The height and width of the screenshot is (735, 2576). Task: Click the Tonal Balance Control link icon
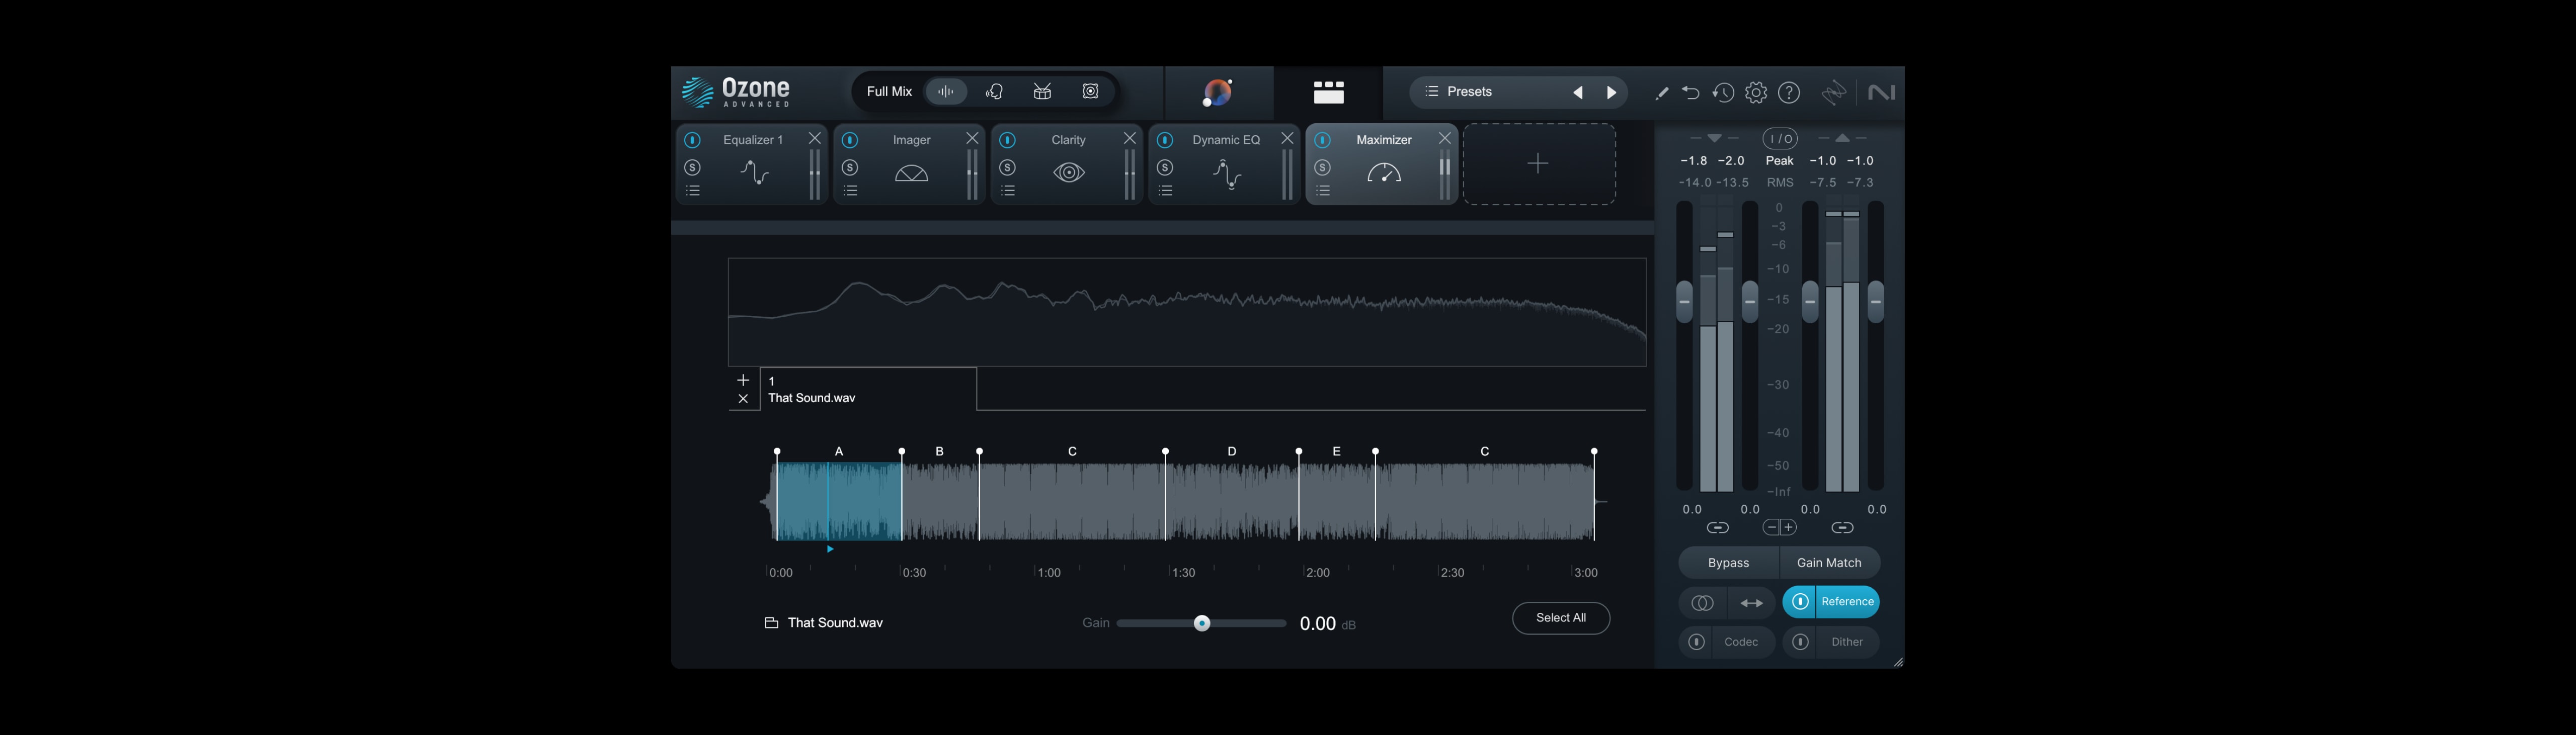1833,93
